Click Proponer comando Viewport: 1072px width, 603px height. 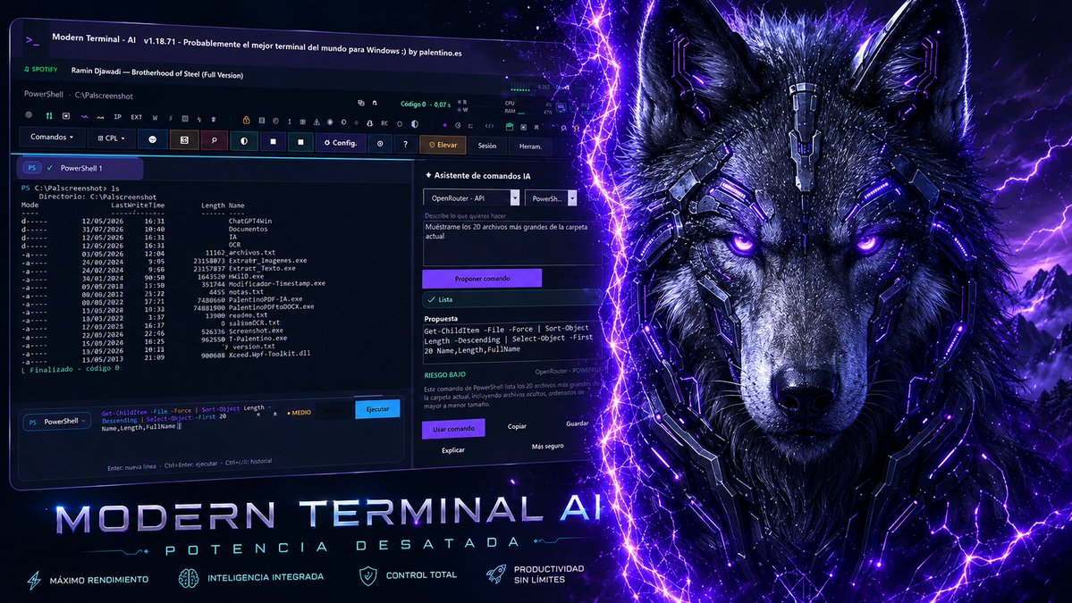tap(482, 279)
